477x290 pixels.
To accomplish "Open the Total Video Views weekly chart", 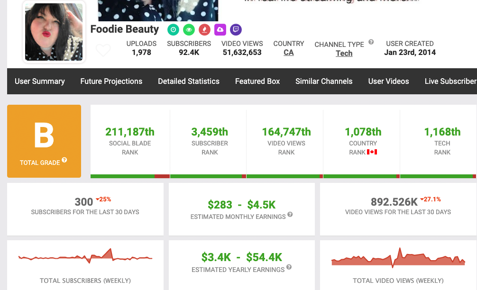I will [x=398, y=258].
